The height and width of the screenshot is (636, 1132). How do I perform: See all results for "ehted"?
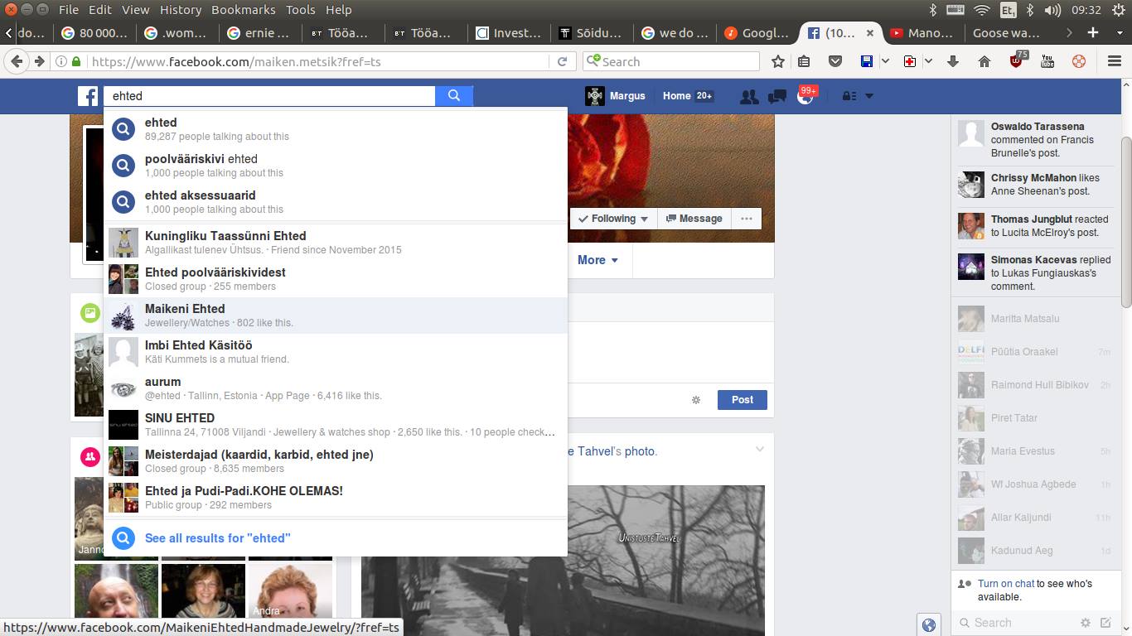click(x=336, y=537)
